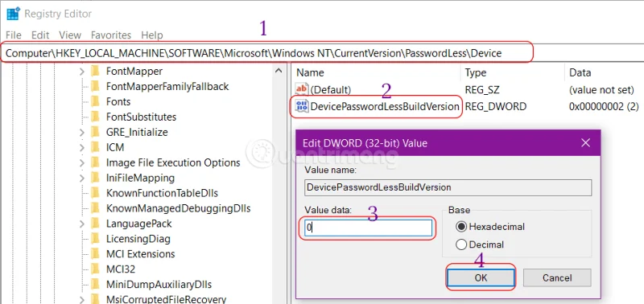This screenshot has width=644, height=304.
Task: Click the LanguagePack folder icon
Action: [x=95, y=224]
